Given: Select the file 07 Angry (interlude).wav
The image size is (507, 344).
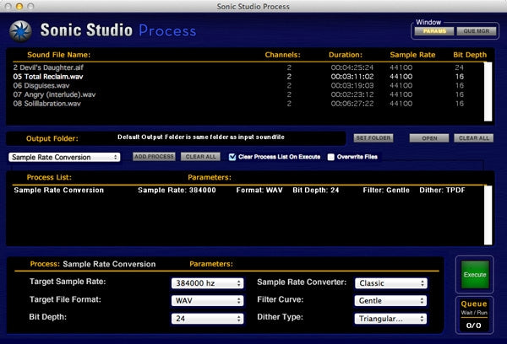Looking at the screenshot, I should tap(248, 94).
